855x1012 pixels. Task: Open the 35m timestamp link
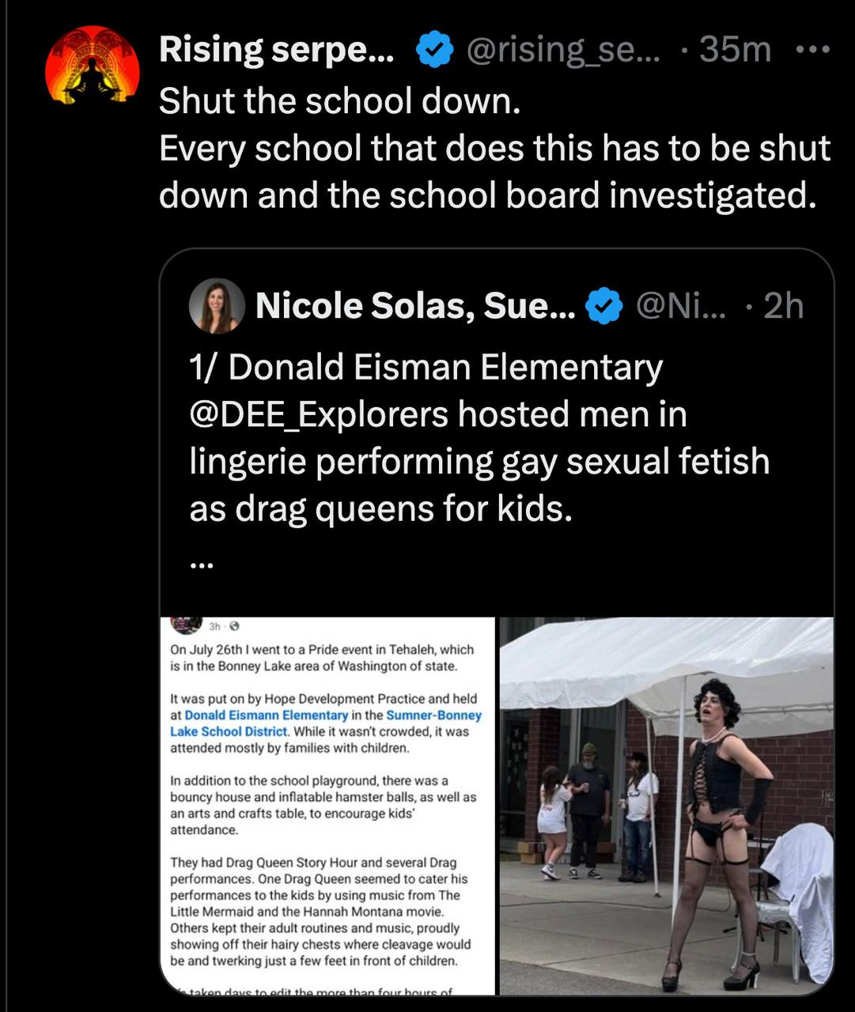click(x=735, y=50)
